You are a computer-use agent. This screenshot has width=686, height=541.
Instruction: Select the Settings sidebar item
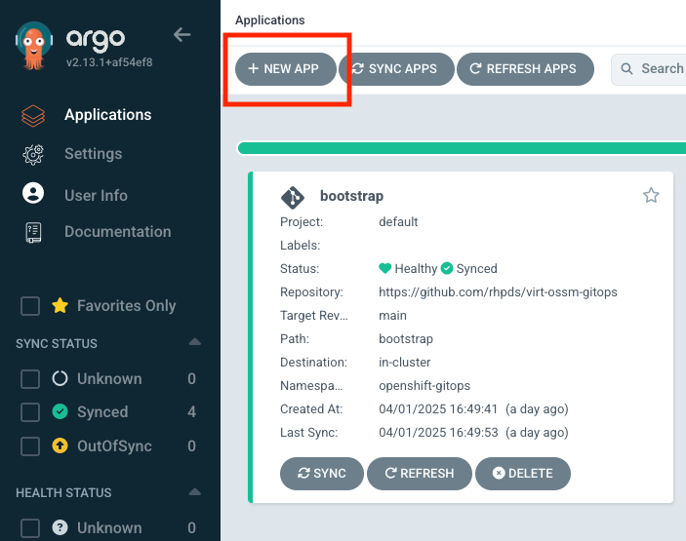pos(93,154)
